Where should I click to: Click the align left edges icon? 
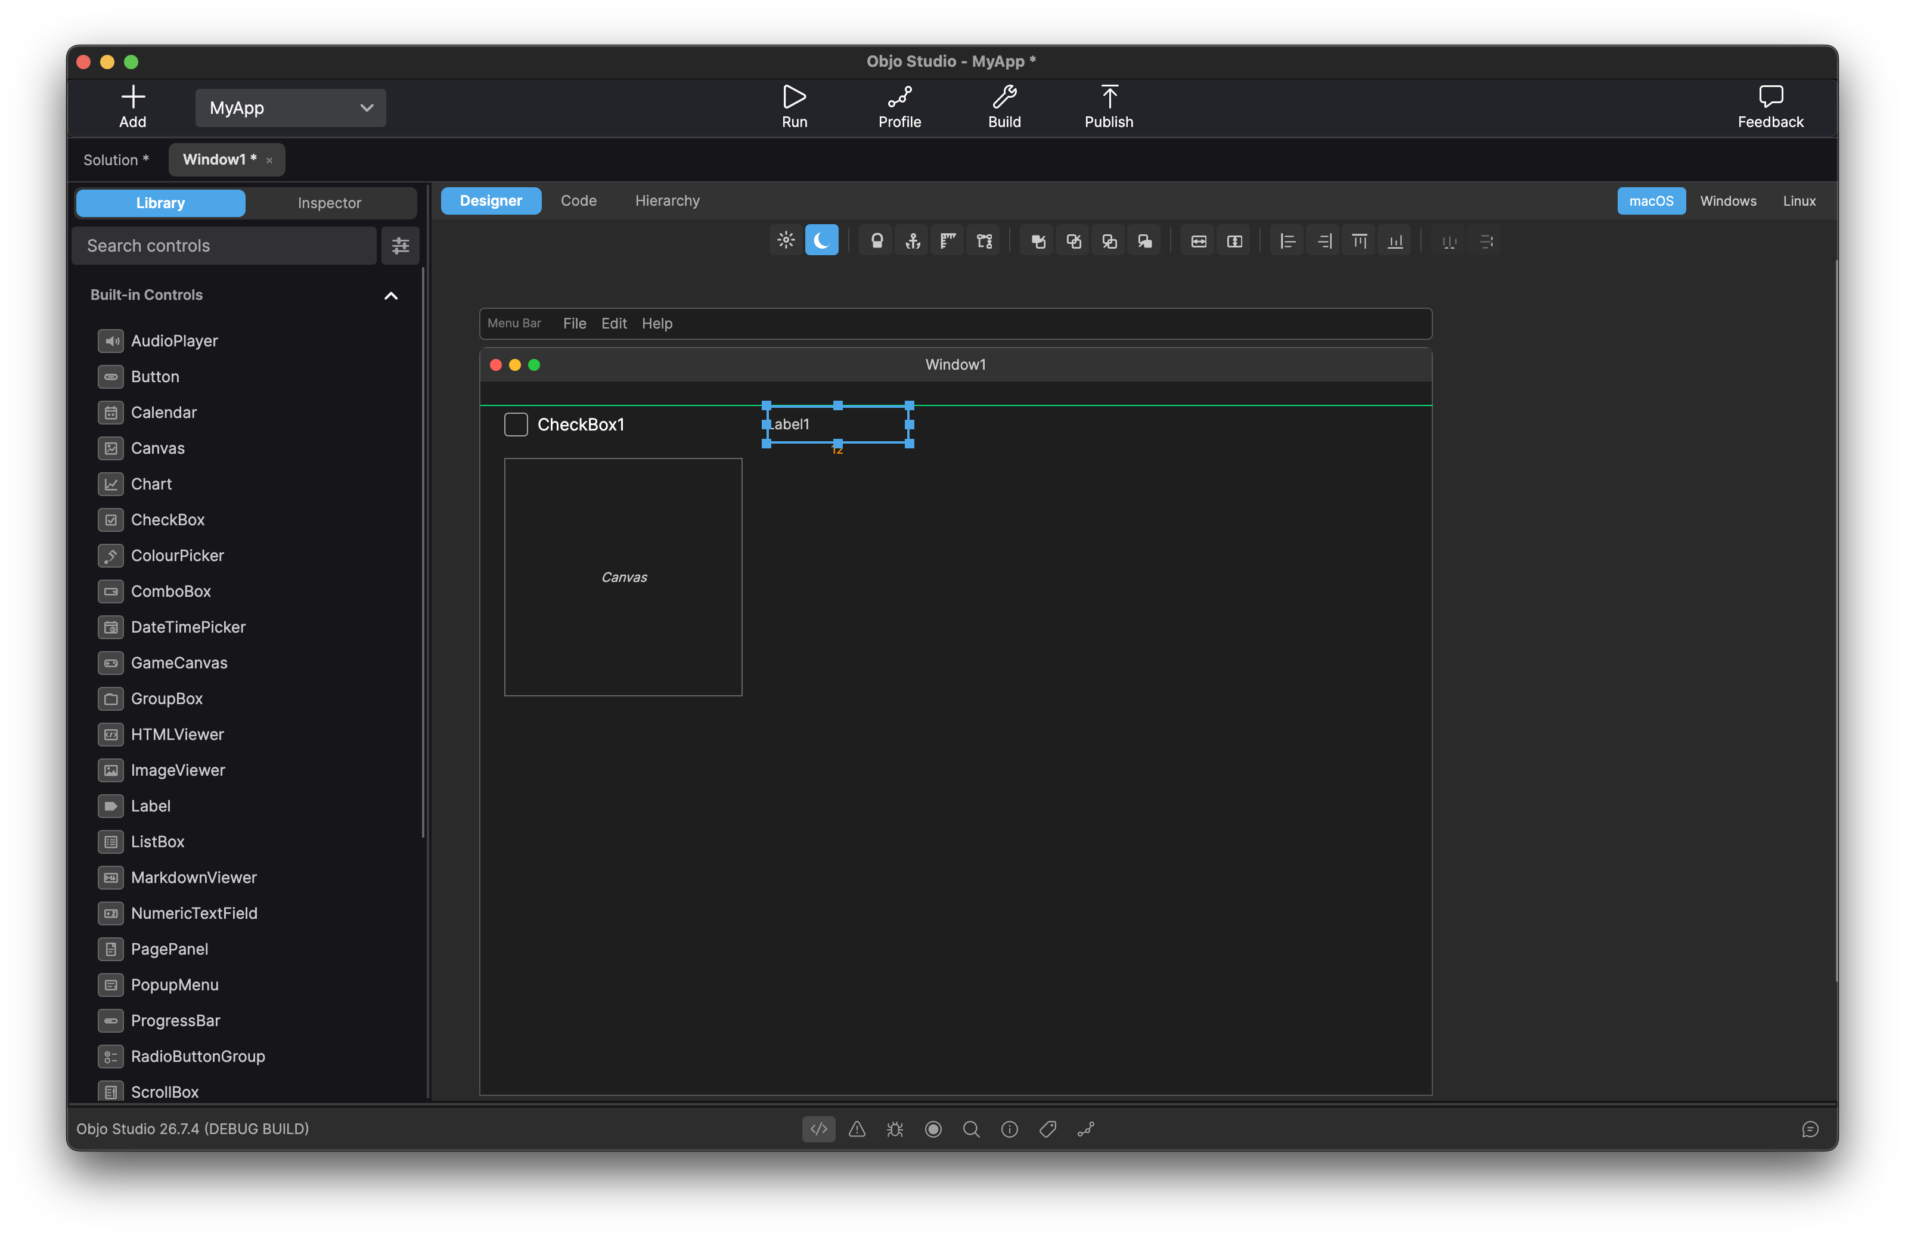point(1288,241)
